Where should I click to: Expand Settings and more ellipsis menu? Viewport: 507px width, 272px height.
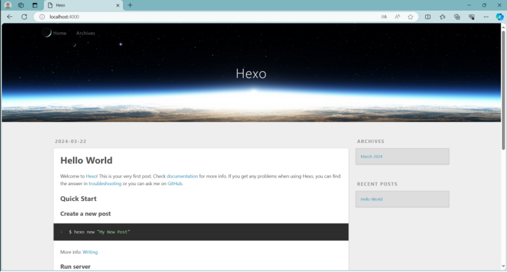486,17
